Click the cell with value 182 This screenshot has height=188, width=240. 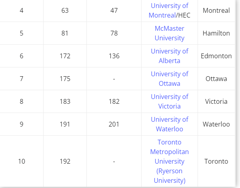114,101
